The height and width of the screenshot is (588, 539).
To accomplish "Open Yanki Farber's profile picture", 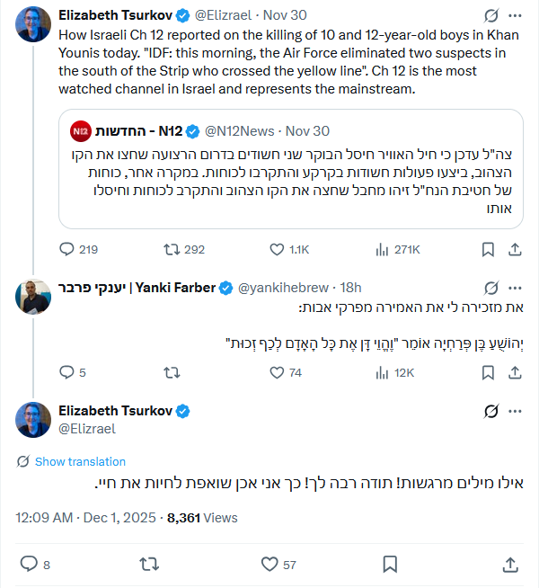I will [x=33, y=295].
